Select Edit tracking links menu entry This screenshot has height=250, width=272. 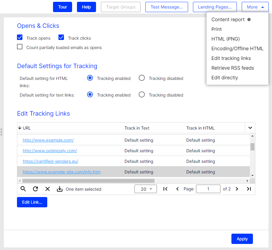click(231, 58)
